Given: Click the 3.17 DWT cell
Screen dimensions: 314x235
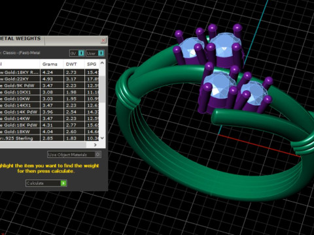Looking at the screenshot, I should pyautogui.click(x=74, y=79).
